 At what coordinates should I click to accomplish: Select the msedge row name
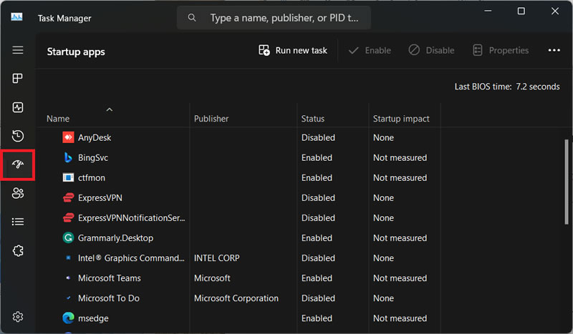(x=93, y=318)
